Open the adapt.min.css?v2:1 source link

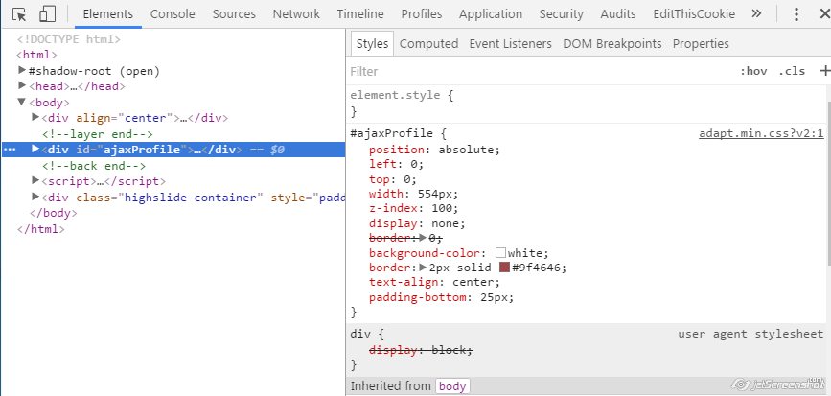(x=762, y=133)
